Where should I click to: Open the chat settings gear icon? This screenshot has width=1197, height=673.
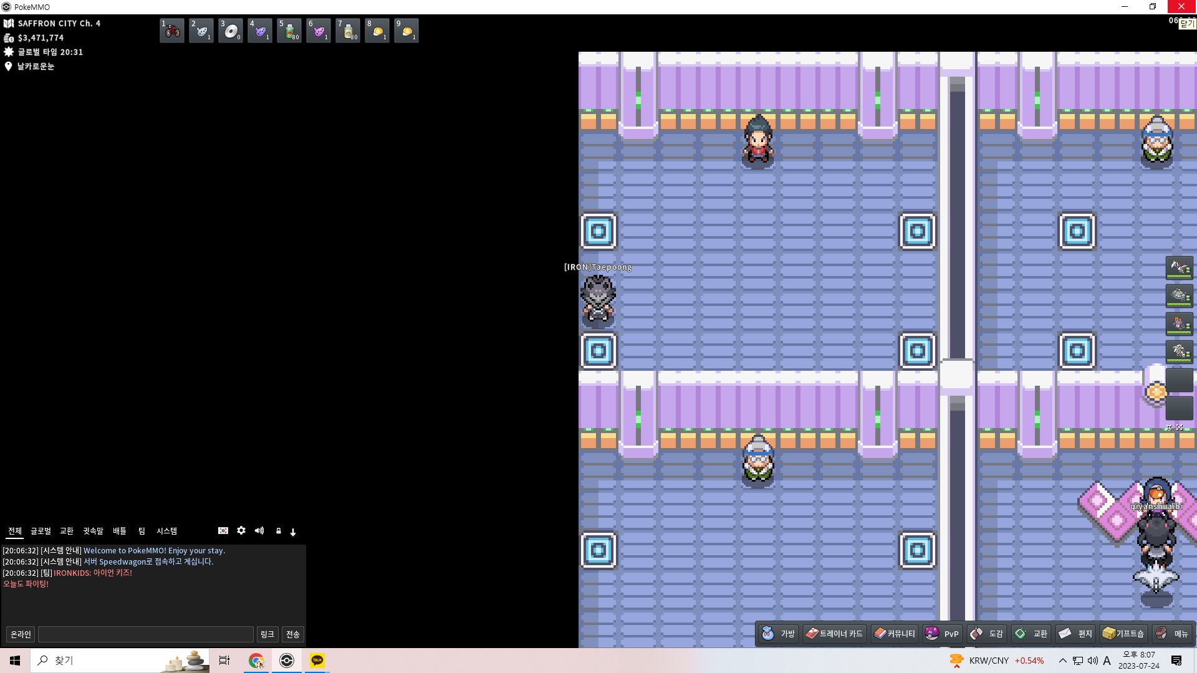coord(241,530)
